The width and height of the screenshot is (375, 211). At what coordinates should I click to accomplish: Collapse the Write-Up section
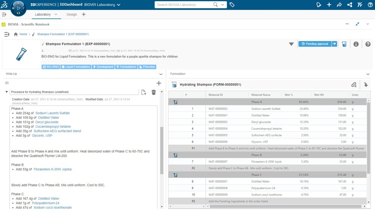(x=161, y=74)
